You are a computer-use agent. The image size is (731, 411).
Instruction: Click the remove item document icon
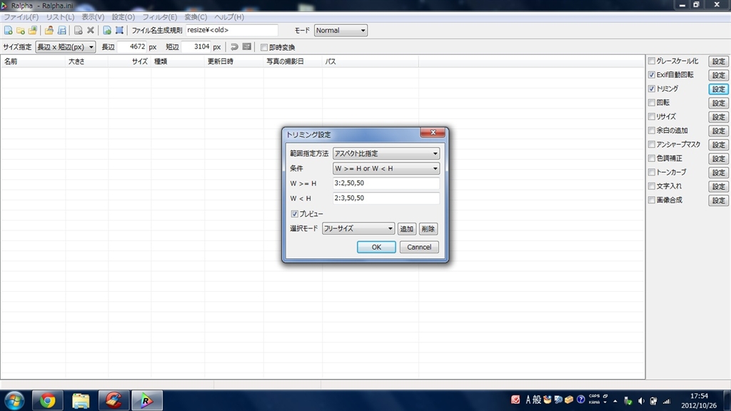click(79, 30)
